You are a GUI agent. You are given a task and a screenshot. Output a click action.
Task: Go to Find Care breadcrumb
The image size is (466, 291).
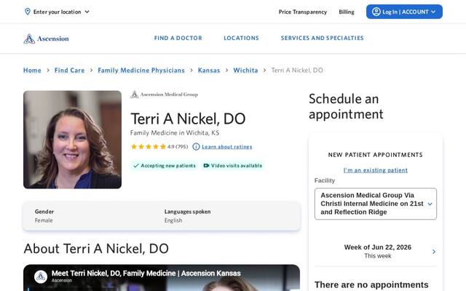[69, 71]
